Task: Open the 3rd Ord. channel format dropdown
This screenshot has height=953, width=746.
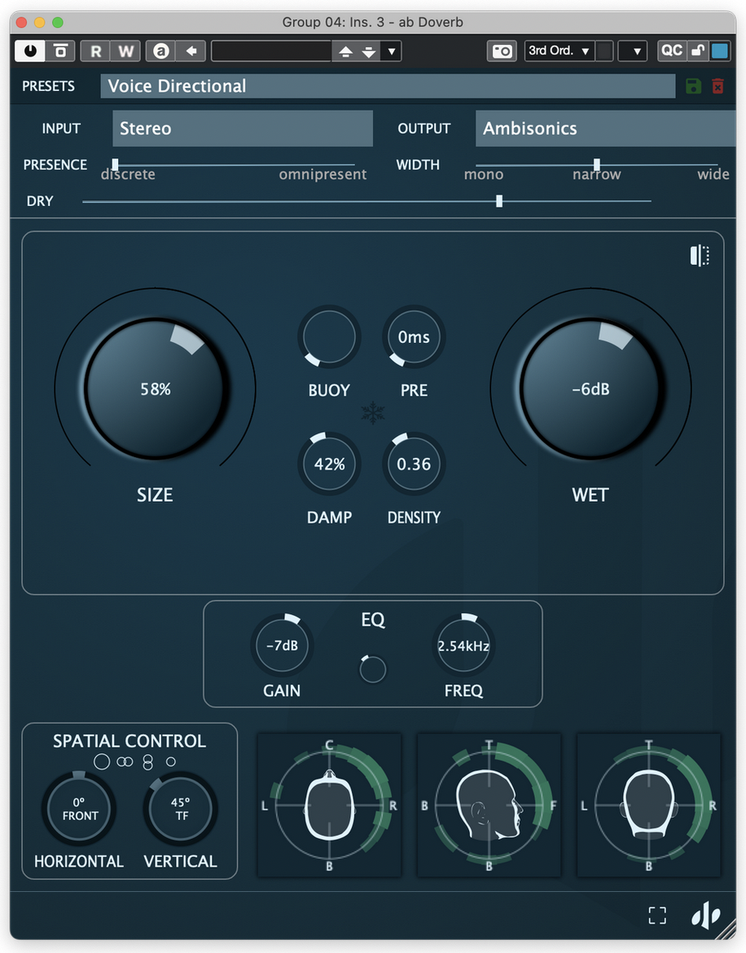Action: (559, 51)
